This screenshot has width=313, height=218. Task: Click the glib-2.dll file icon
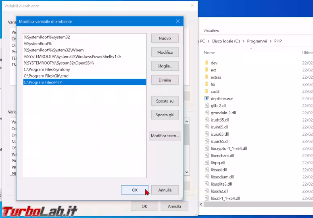pos(207,106)
